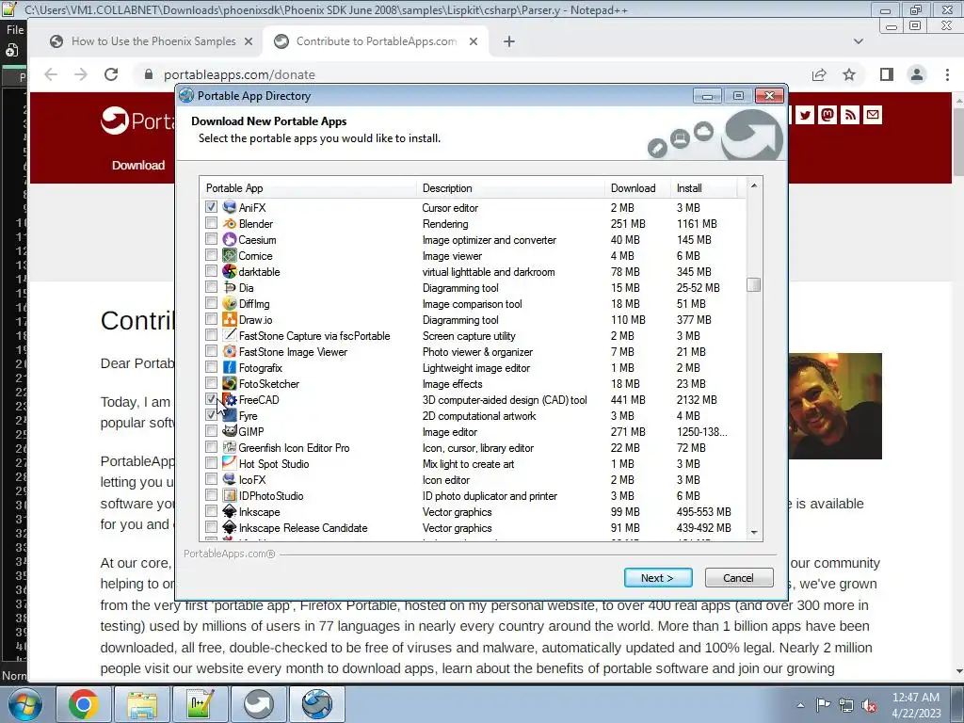The width and height of the screenshot is (964, 723).
Task: Click the Greenfish Icon Editor Pro icon
Action: click(x=230, y=447)
